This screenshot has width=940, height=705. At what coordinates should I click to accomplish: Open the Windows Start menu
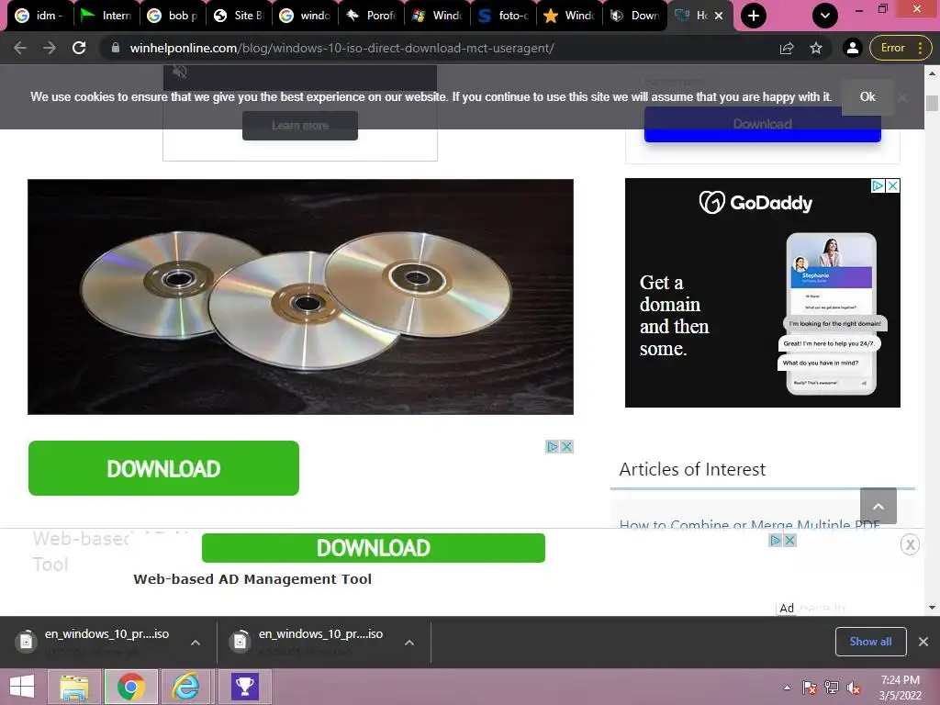pyautogui.click(x=22, y=687)
